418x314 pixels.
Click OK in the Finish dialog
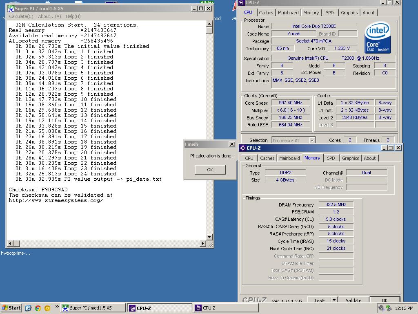coord(210,170)
